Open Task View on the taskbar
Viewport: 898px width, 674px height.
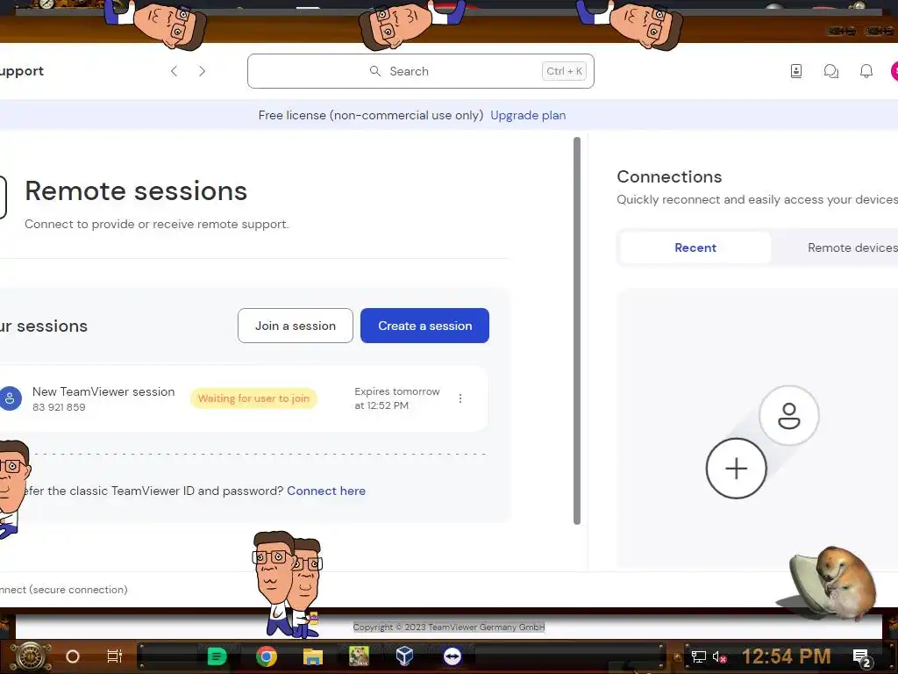coord(115,656)
